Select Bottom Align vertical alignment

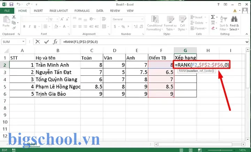click(85, 19)
